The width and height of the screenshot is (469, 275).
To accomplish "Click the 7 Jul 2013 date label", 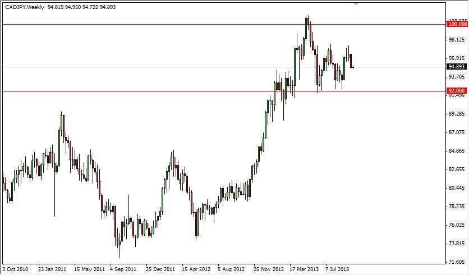I will pyautogui.click(x=337, y=269).
